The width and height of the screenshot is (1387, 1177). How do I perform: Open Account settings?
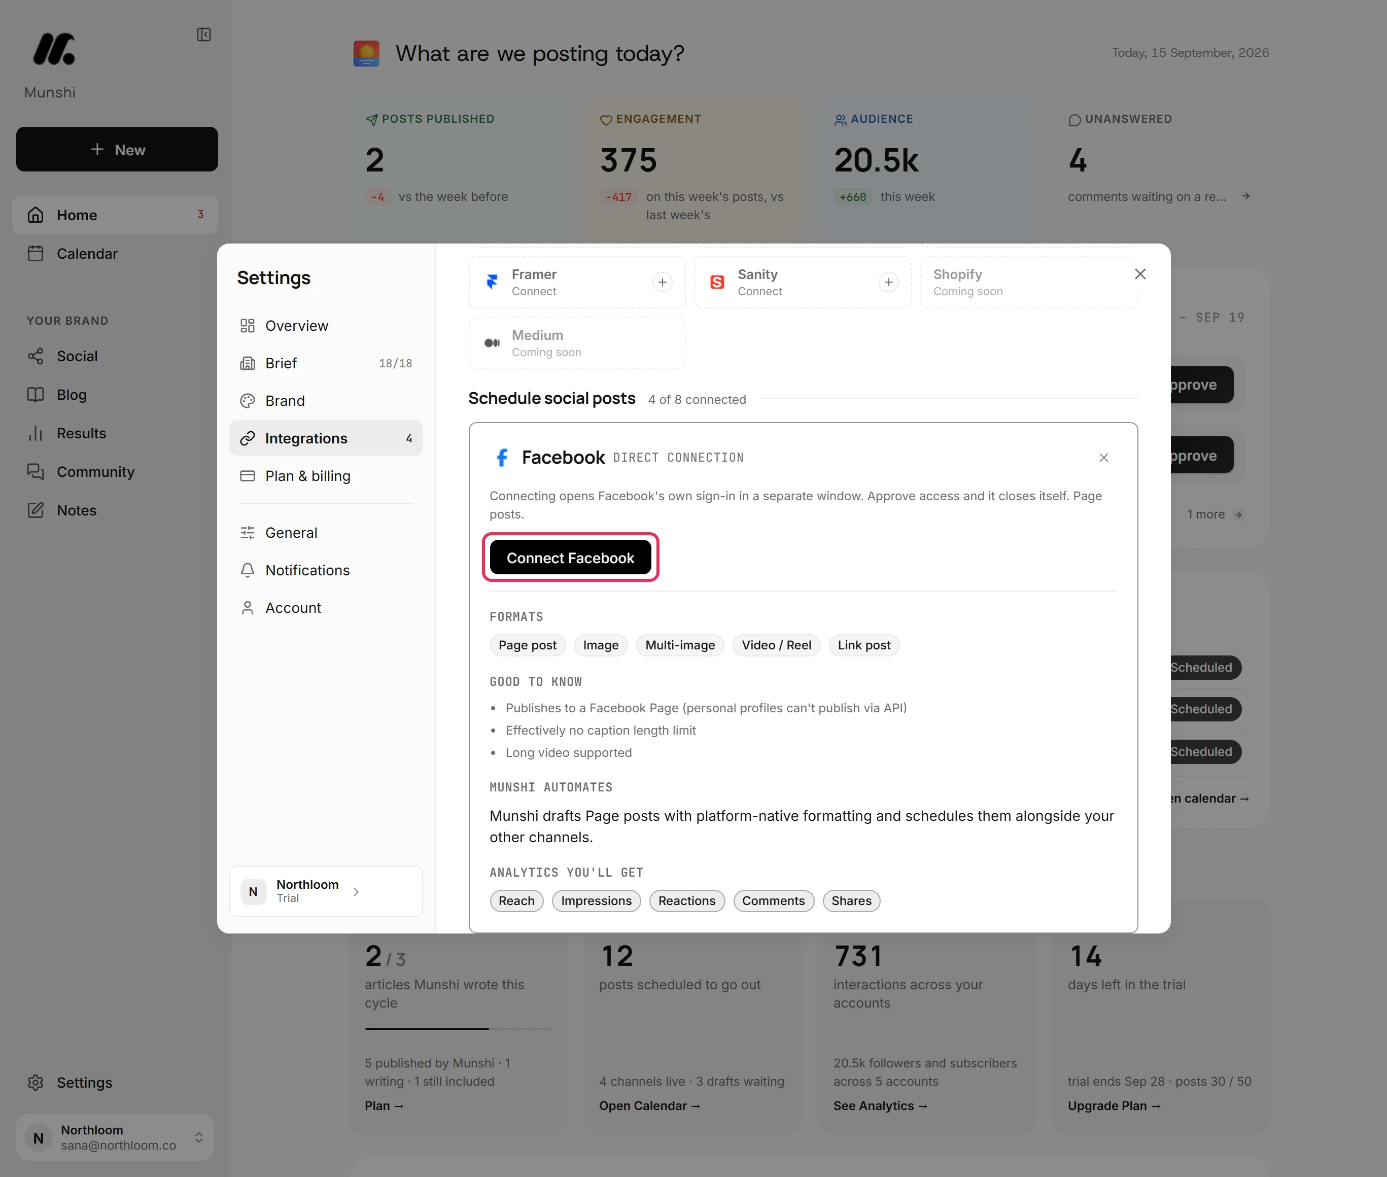click(x=326, y=608)
